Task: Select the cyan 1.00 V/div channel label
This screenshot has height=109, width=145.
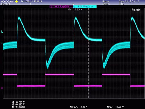Action: click(85, 7)
